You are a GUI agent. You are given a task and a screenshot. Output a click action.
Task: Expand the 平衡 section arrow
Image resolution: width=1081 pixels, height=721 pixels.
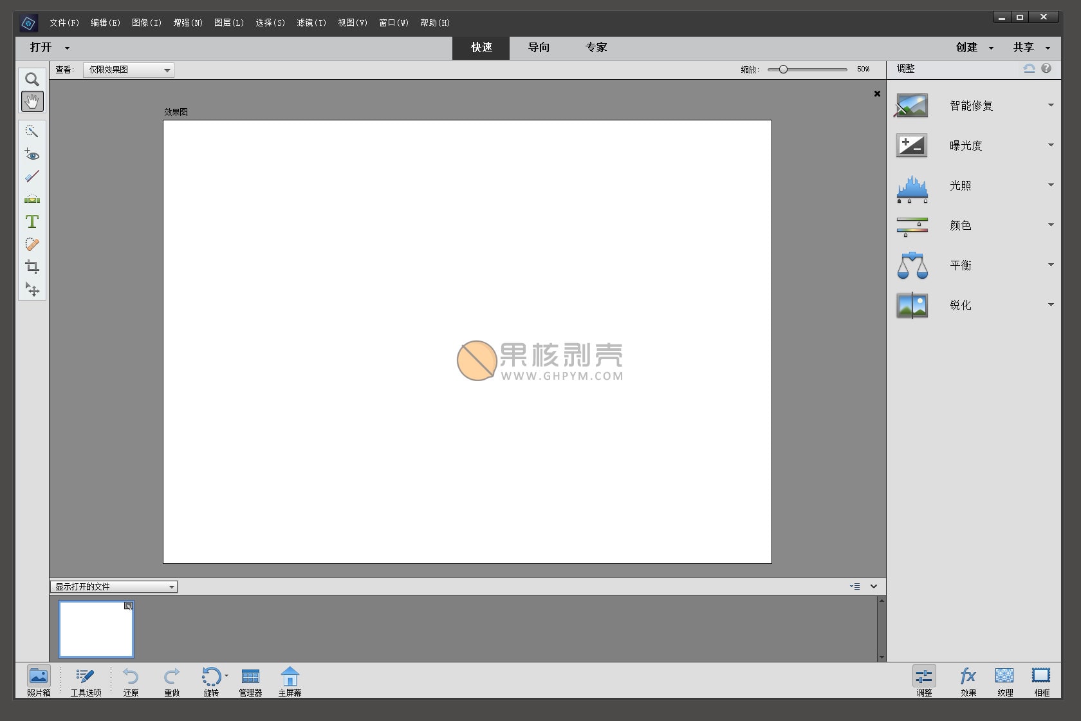click(x=1051, y=265)
